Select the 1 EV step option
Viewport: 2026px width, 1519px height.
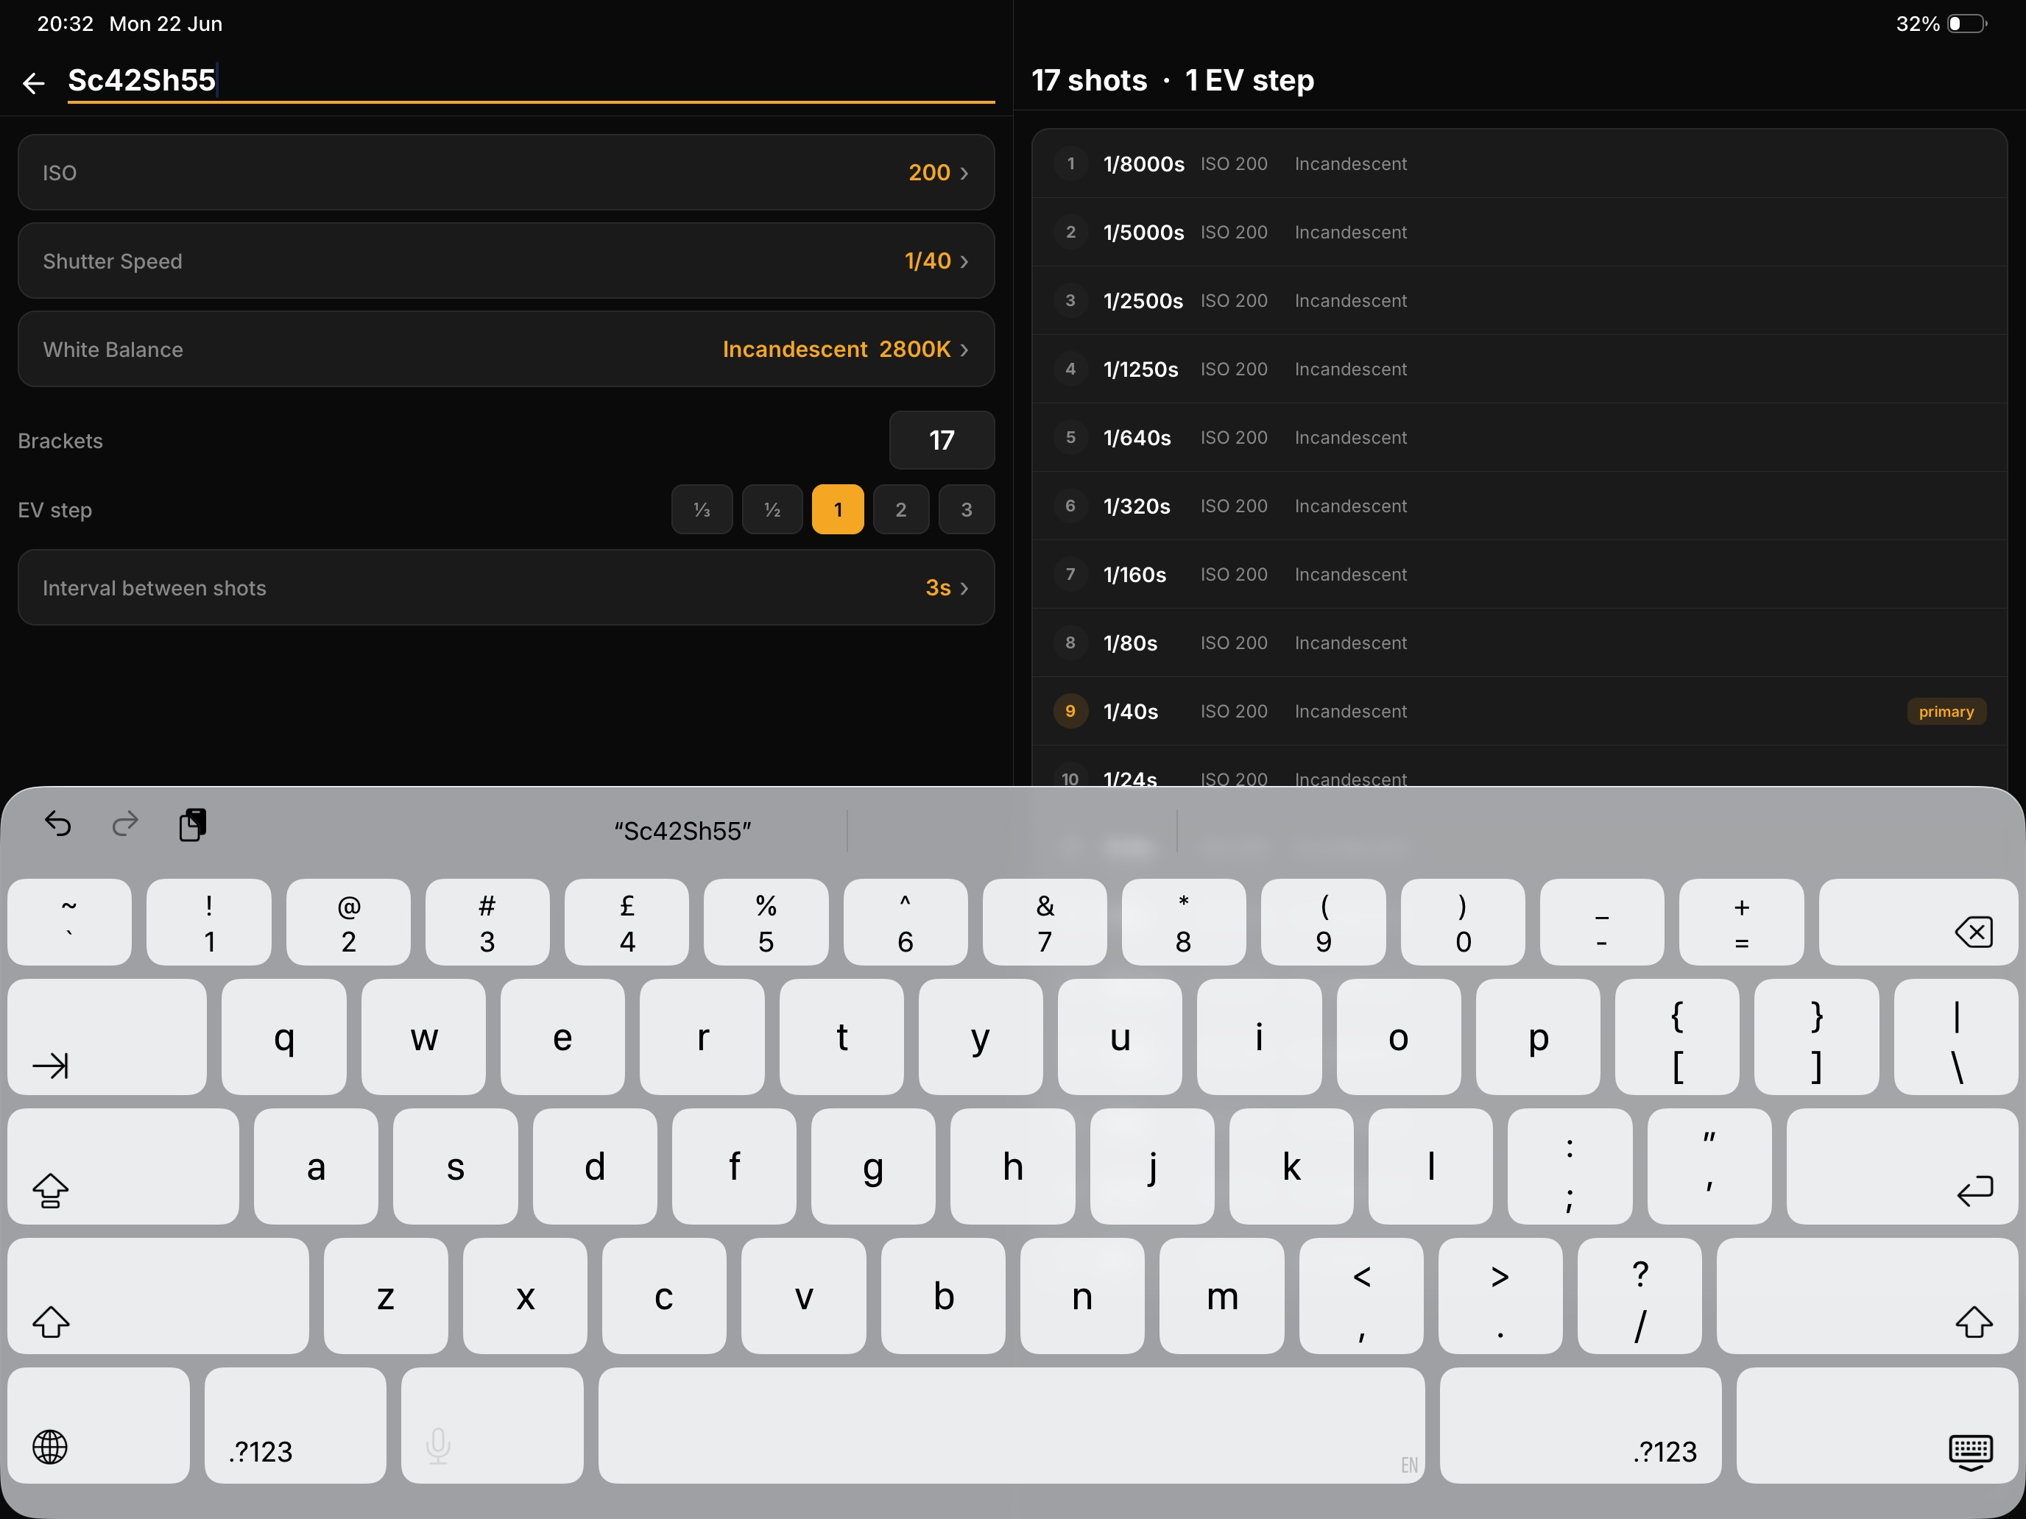pos(838,509)
